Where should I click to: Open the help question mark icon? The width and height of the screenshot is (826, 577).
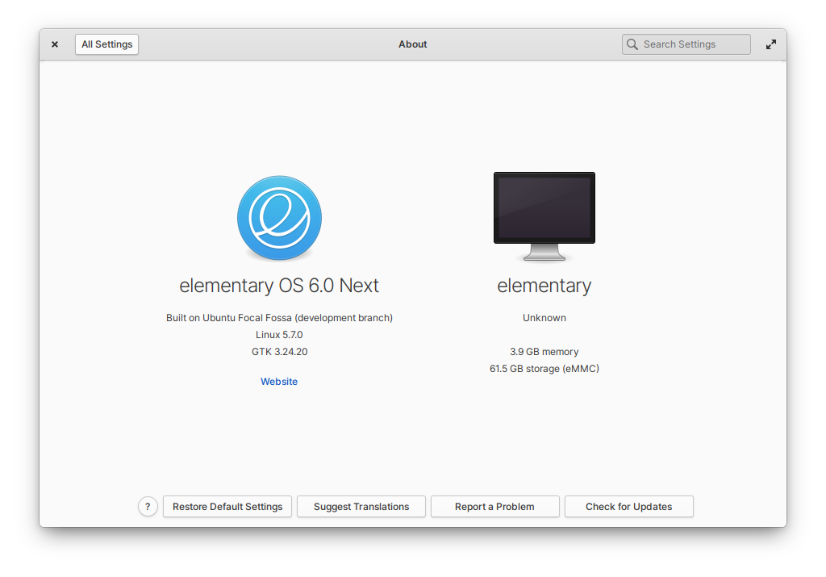pyautogui.click(x=148, y=506)
